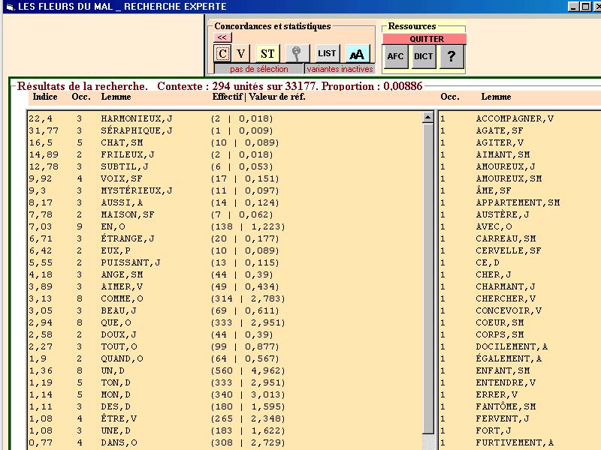Select FANTÔME,SM in the right list

pyautogui.click(x=520, y=406)
